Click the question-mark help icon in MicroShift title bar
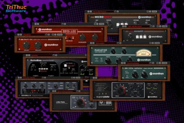The image size is (184, 123). [150, 12]
